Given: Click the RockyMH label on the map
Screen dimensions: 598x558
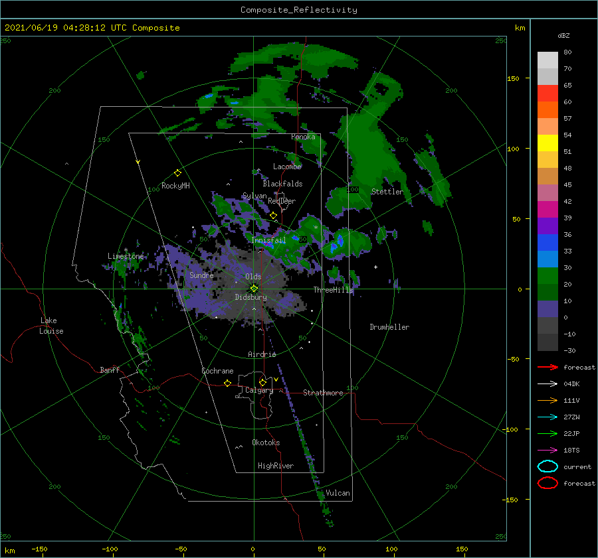Looking at the screenshot, I should 175,186.
